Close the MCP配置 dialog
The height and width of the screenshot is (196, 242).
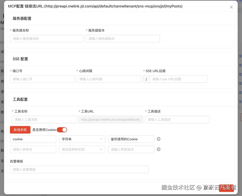[x=231, y=7]
